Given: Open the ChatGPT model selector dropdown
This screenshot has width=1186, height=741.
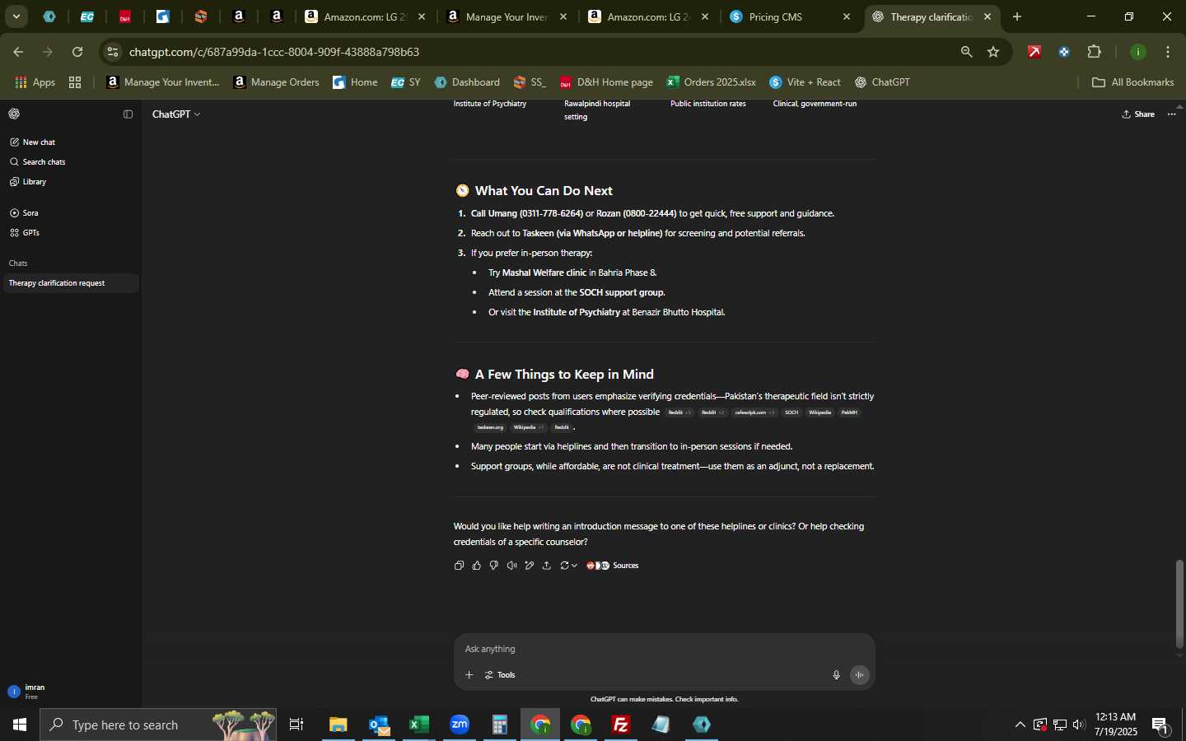Looking at the screenshot, I should [x=176, y=114].
